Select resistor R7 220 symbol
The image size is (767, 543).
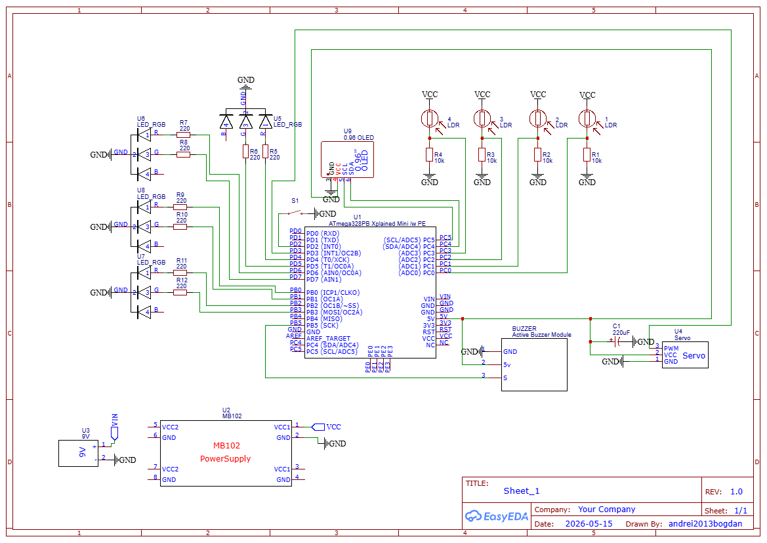[184, 135]
